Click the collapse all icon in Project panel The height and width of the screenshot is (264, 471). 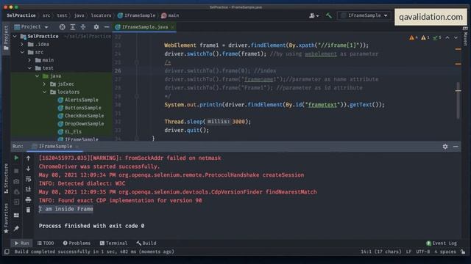pyautogui.click(x=83, y=27)
